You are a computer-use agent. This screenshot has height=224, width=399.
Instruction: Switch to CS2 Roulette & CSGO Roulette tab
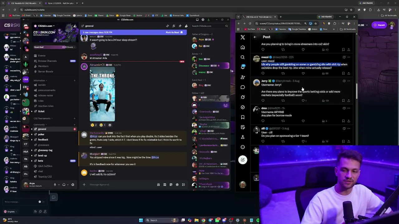(x=24, y=3)
